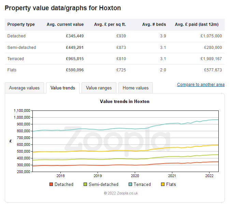
Task: Toggle the Flats series legend label
Action: coord(171,184)
